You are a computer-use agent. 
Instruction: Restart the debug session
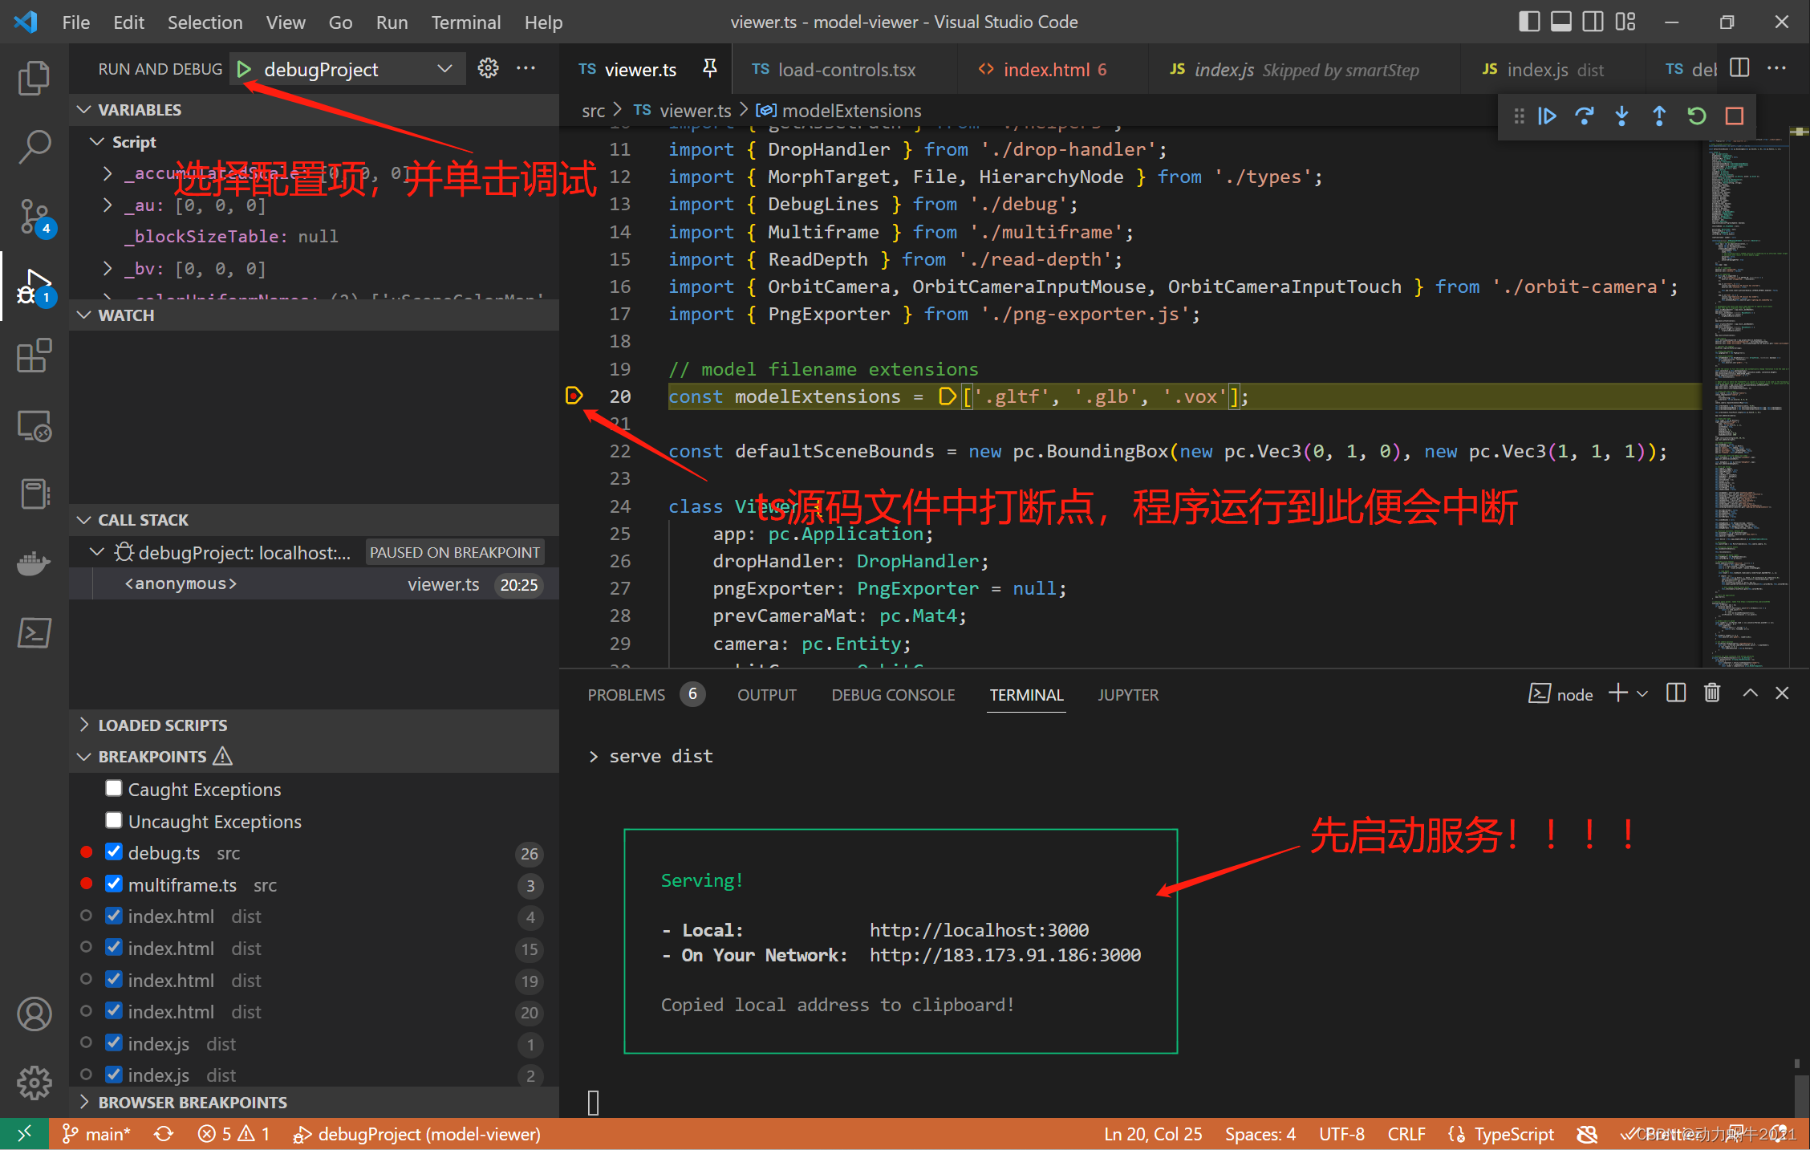pos(1696,116)
